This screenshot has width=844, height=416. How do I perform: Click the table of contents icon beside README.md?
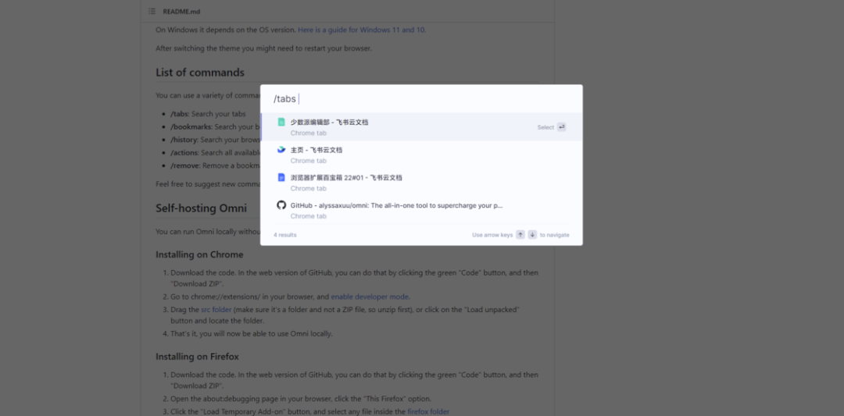(x=152, y=11)
